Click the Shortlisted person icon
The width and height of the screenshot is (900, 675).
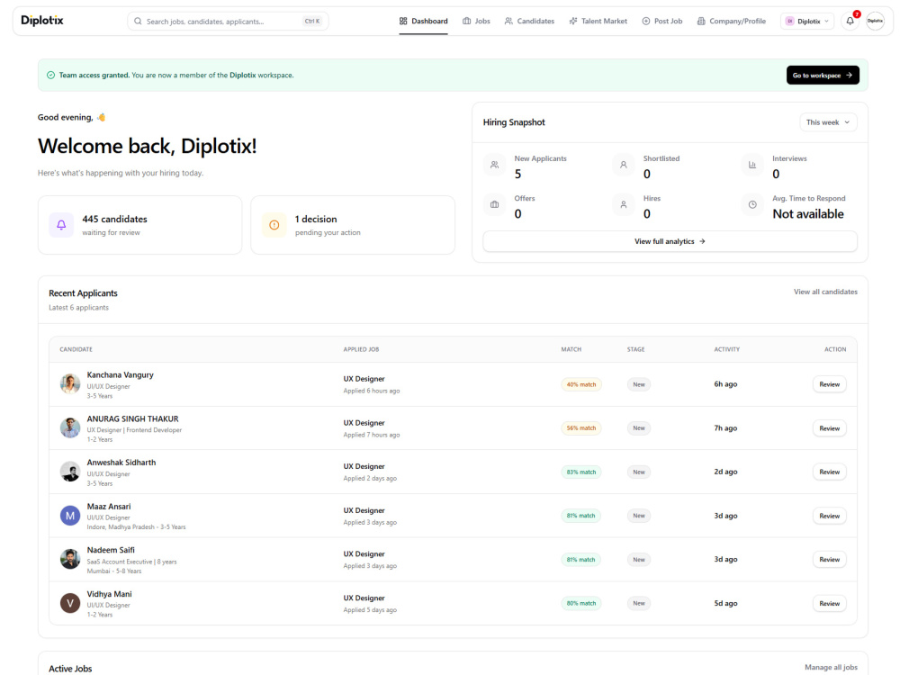(x=624, y=166)
